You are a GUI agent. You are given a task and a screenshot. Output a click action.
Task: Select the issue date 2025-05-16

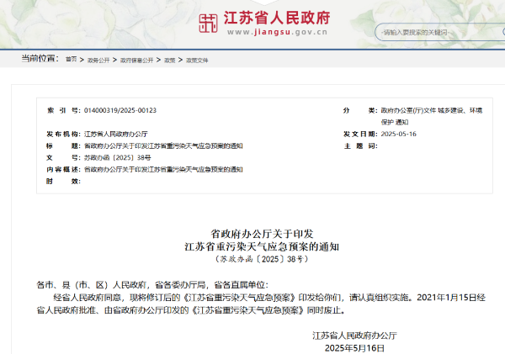(399, 134)
